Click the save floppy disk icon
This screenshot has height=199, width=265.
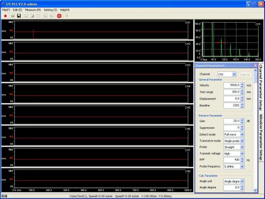[x=19, y=15]
